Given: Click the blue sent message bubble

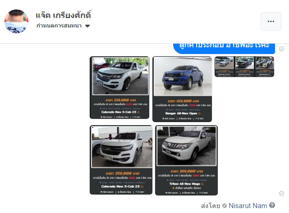Looking at the screenshot, I should [224, 48].
